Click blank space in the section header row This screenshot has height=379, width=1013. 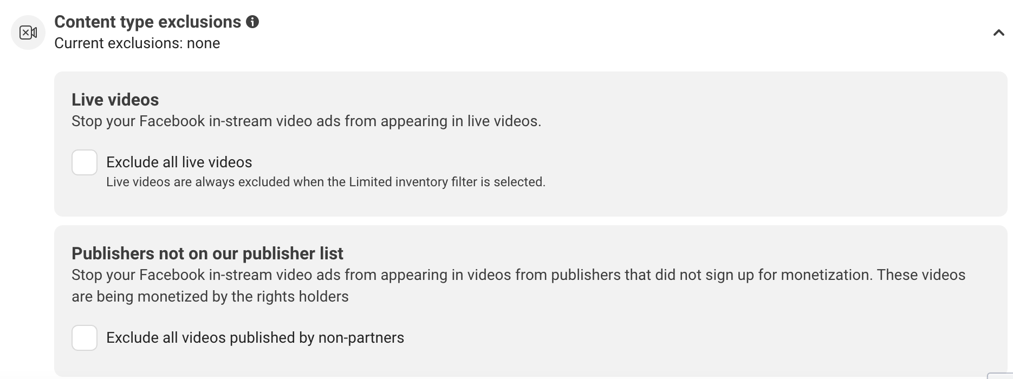click(596, 32)
